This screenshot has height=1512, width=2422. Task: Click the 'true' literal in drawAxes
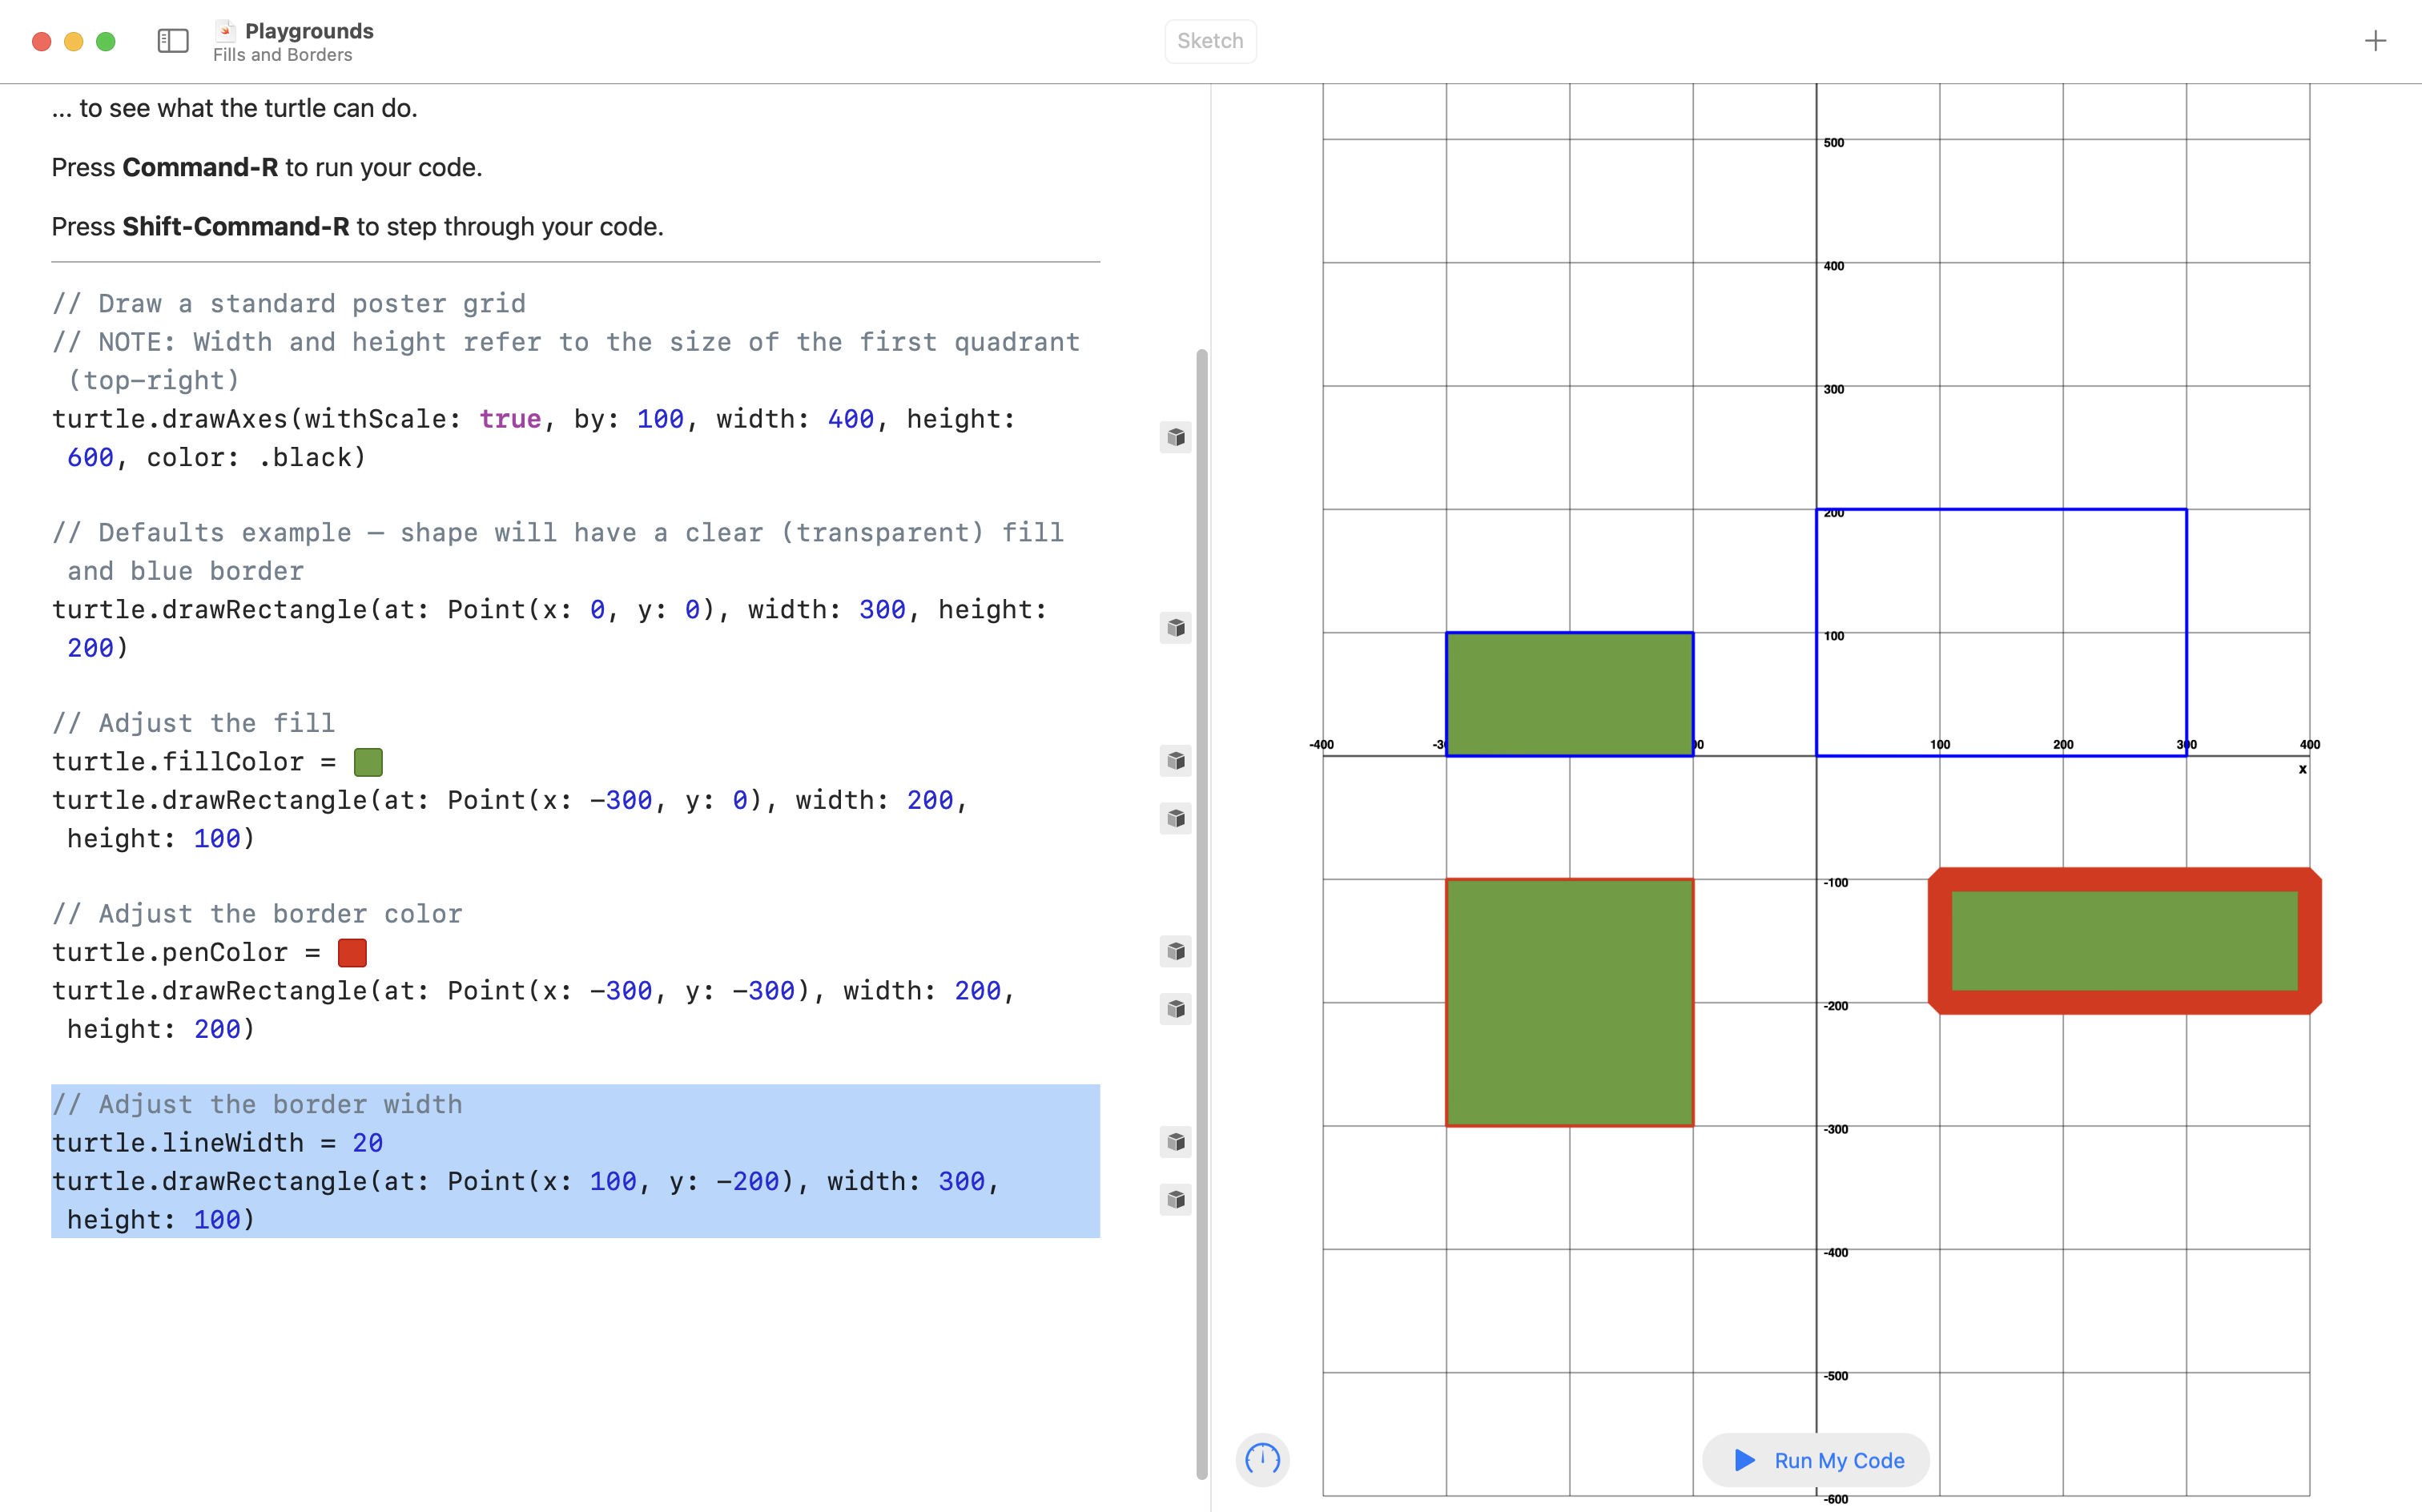[x=509, y=419]
